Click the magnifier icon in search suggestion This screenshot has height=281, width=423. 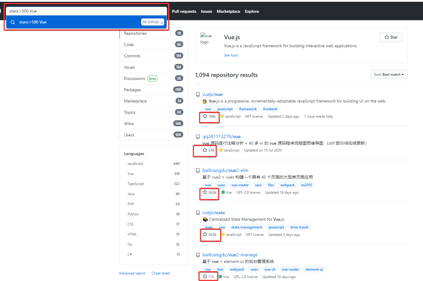pyautogui.click(x=13, y=22)
